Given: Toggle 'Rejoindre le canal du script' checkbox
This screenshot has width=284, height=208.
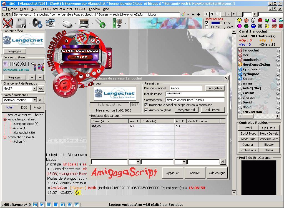Looking at the screenshot, I should [x=146, y=105].
